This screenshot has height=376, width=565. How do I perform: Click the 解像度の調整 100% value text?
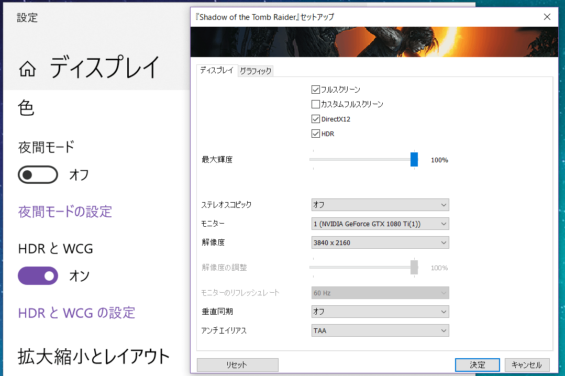[x=440, y=268]
